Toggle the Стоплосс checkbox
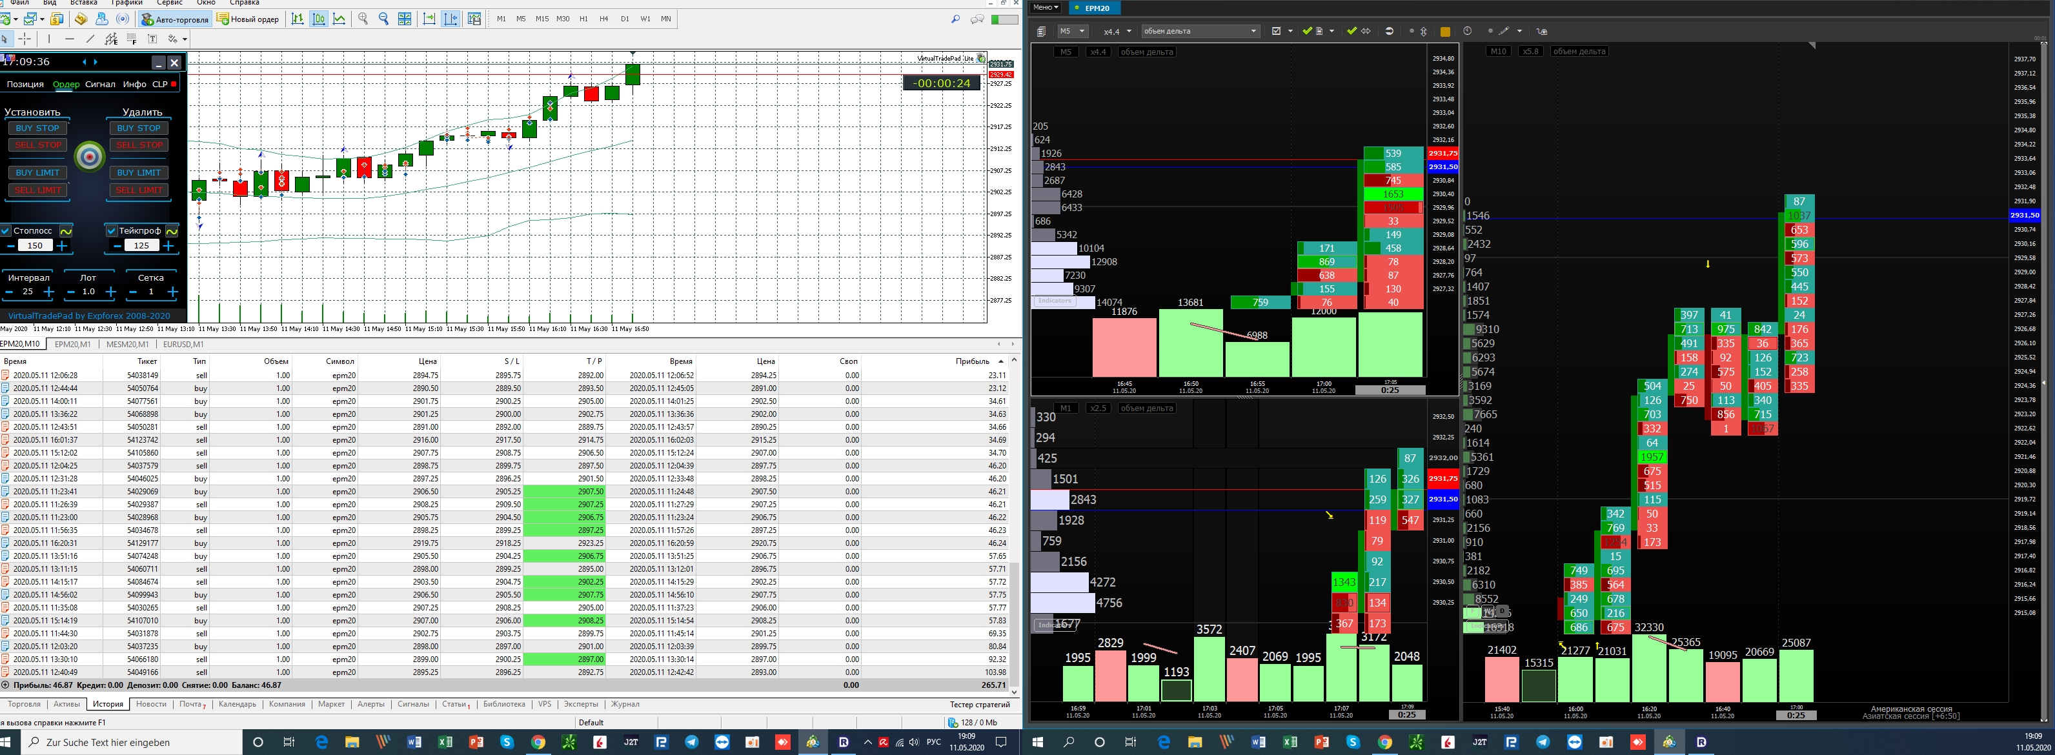 (6, 230)
